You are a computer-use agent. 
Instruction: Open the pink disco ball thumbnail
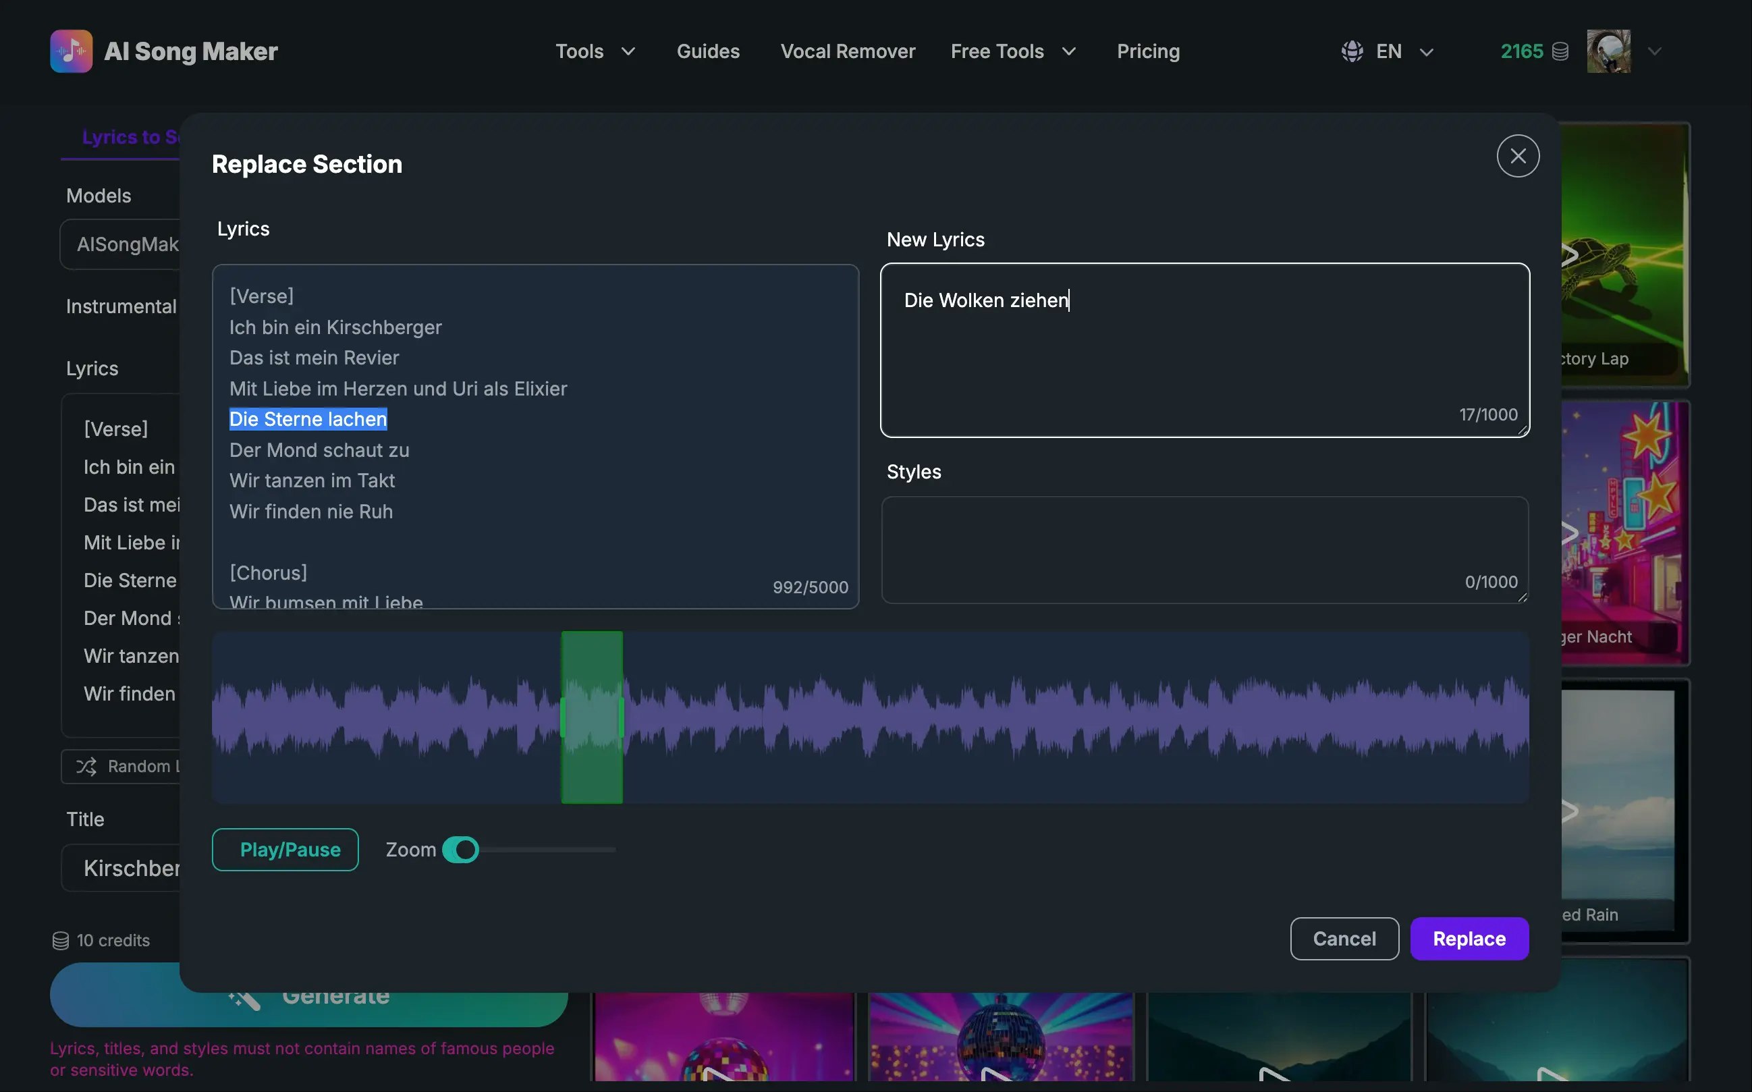click(724, 1037)
